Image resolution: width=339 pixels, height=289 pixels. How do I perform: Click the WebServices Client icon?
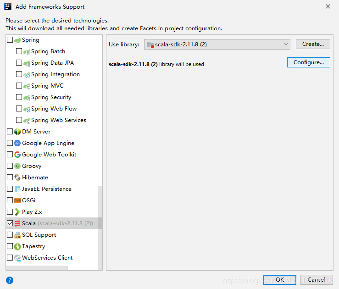[17, 258]
